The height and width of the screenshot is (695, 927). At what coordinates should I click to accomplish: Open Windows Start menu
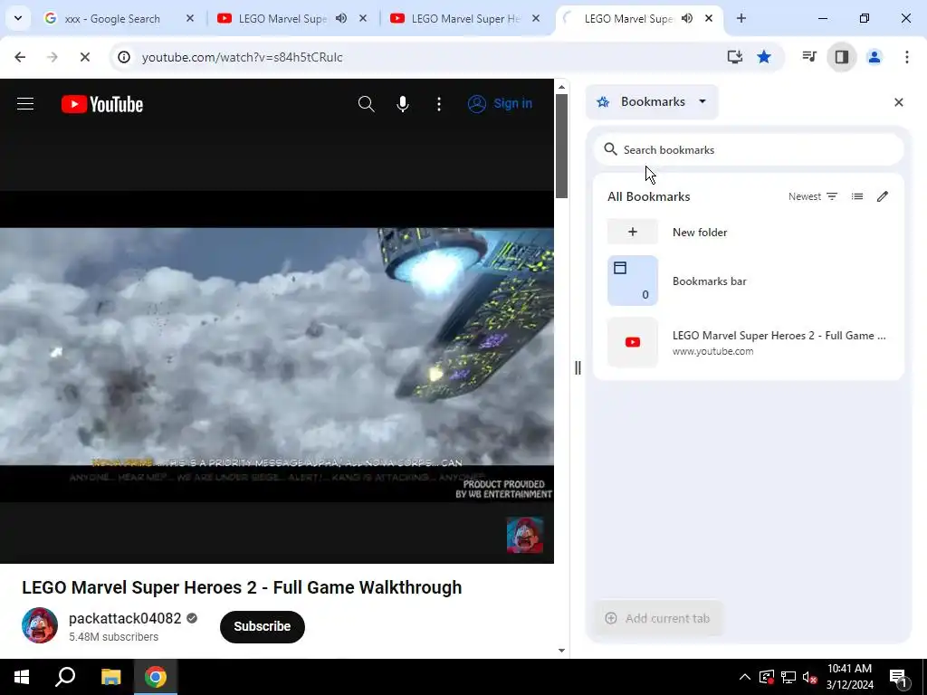22,677
